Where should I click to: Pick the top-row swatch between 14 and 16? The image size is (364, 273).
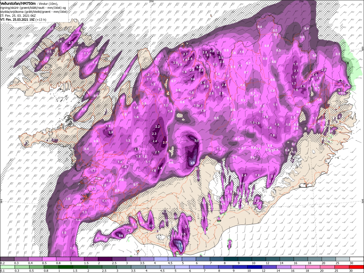287,259
